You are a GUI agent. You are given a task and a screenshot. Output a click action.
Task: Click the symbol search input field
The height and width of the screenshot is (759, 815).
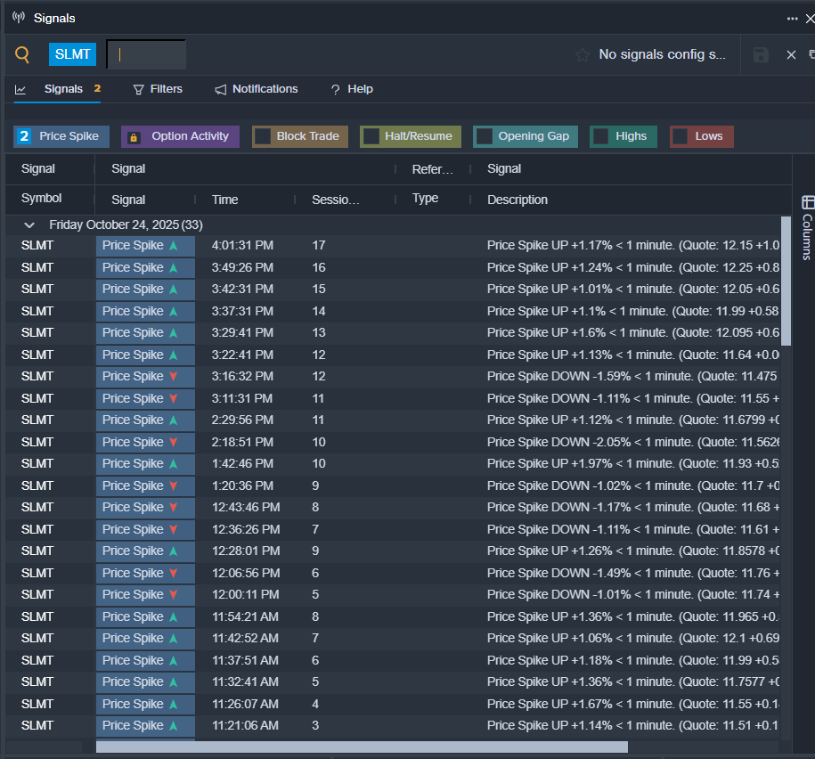[147, 55]
